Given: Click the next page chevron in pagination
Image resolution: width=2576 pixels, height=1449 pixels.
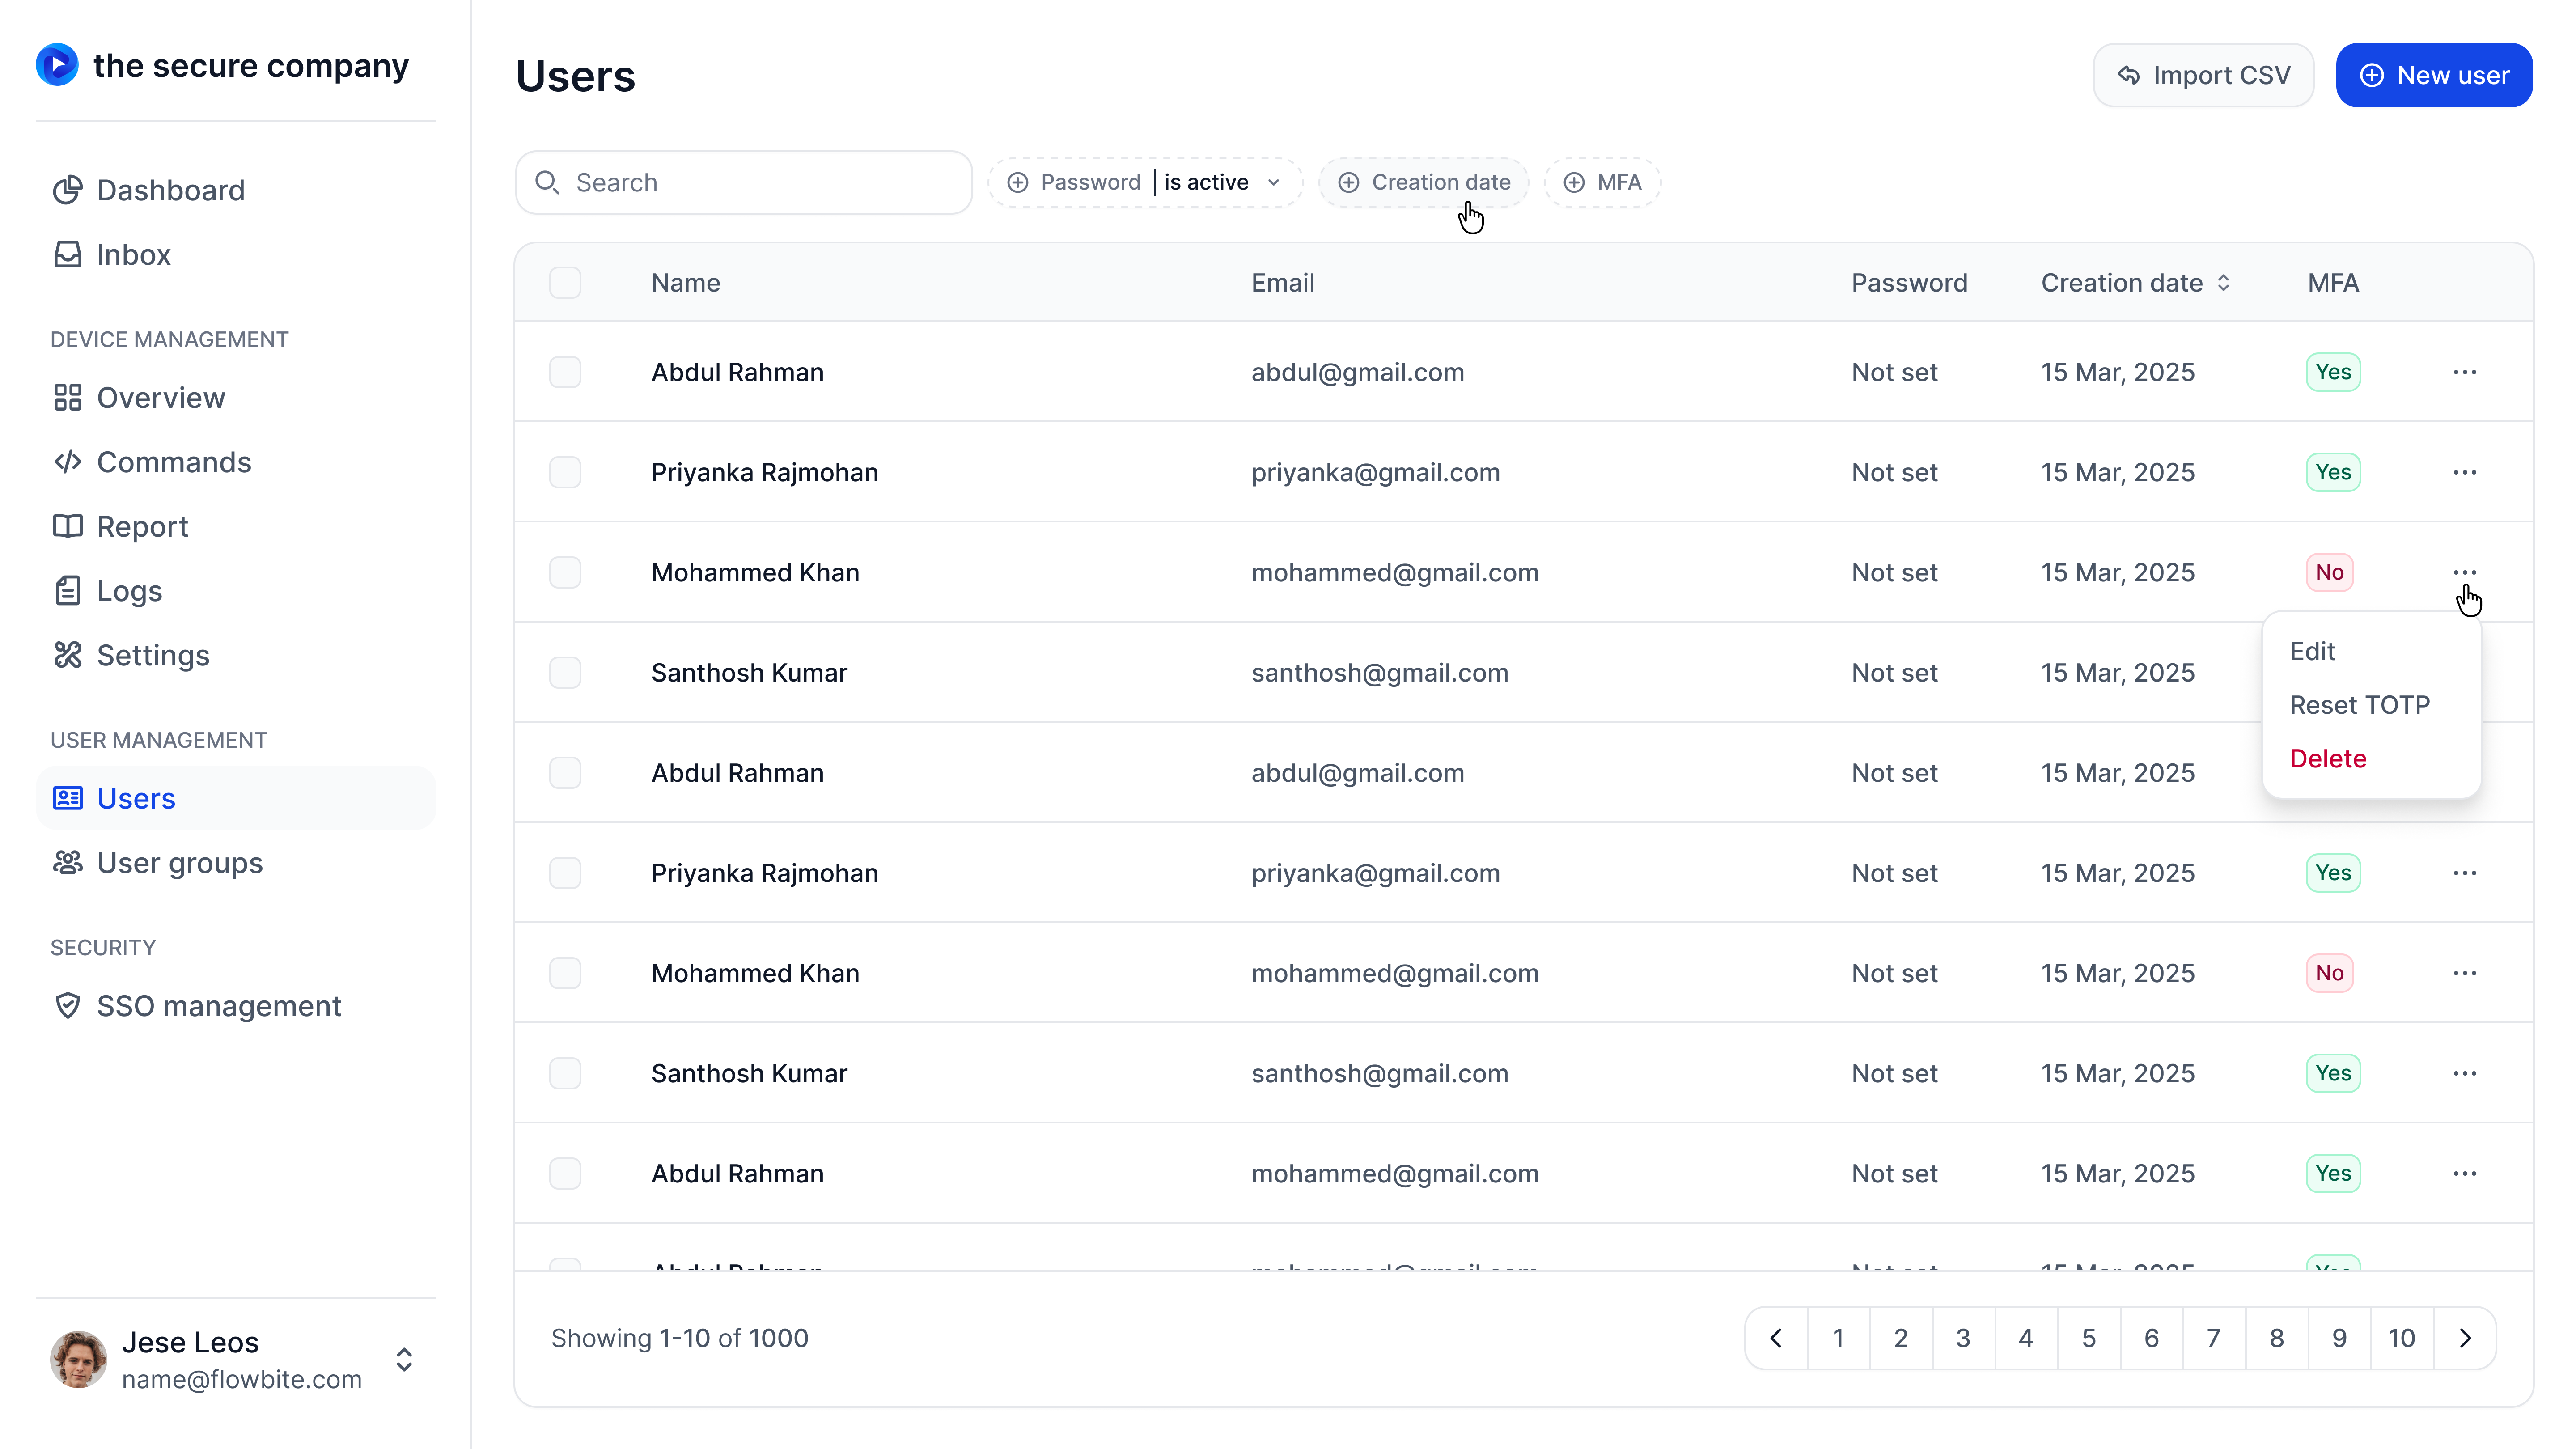Looking at the screenshot, I should 2465,1337.
